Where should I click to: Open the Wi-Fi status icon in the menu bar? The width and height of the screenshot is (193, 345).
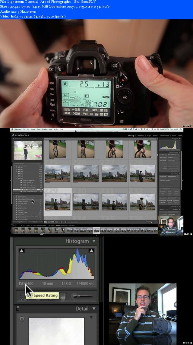tap(152, 129)
